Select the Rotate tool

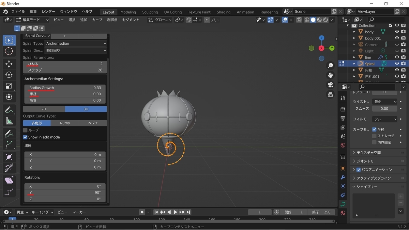click(x=9, y=75)
